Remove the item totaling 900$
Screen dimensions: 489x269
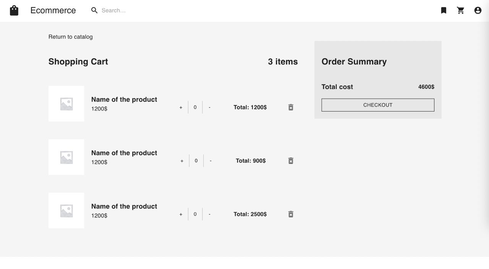[x=291, y=161]
